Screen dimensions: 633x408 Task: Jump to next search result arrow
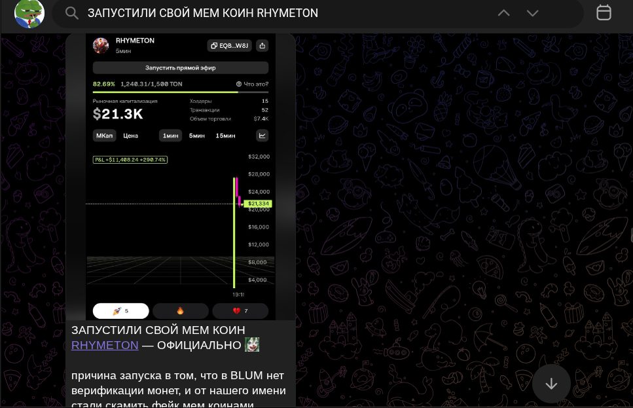pos(532,13)
